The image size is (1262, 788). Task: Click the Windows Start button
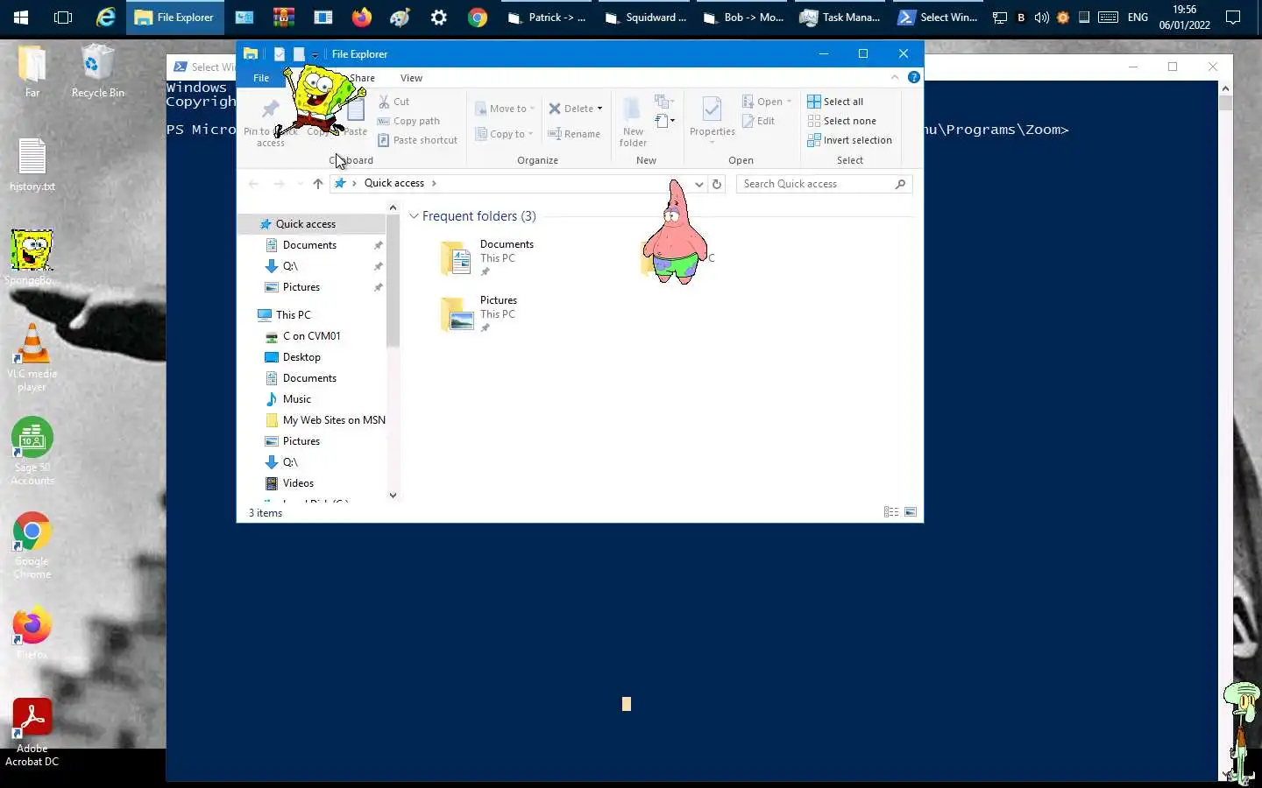click(21, 18)
